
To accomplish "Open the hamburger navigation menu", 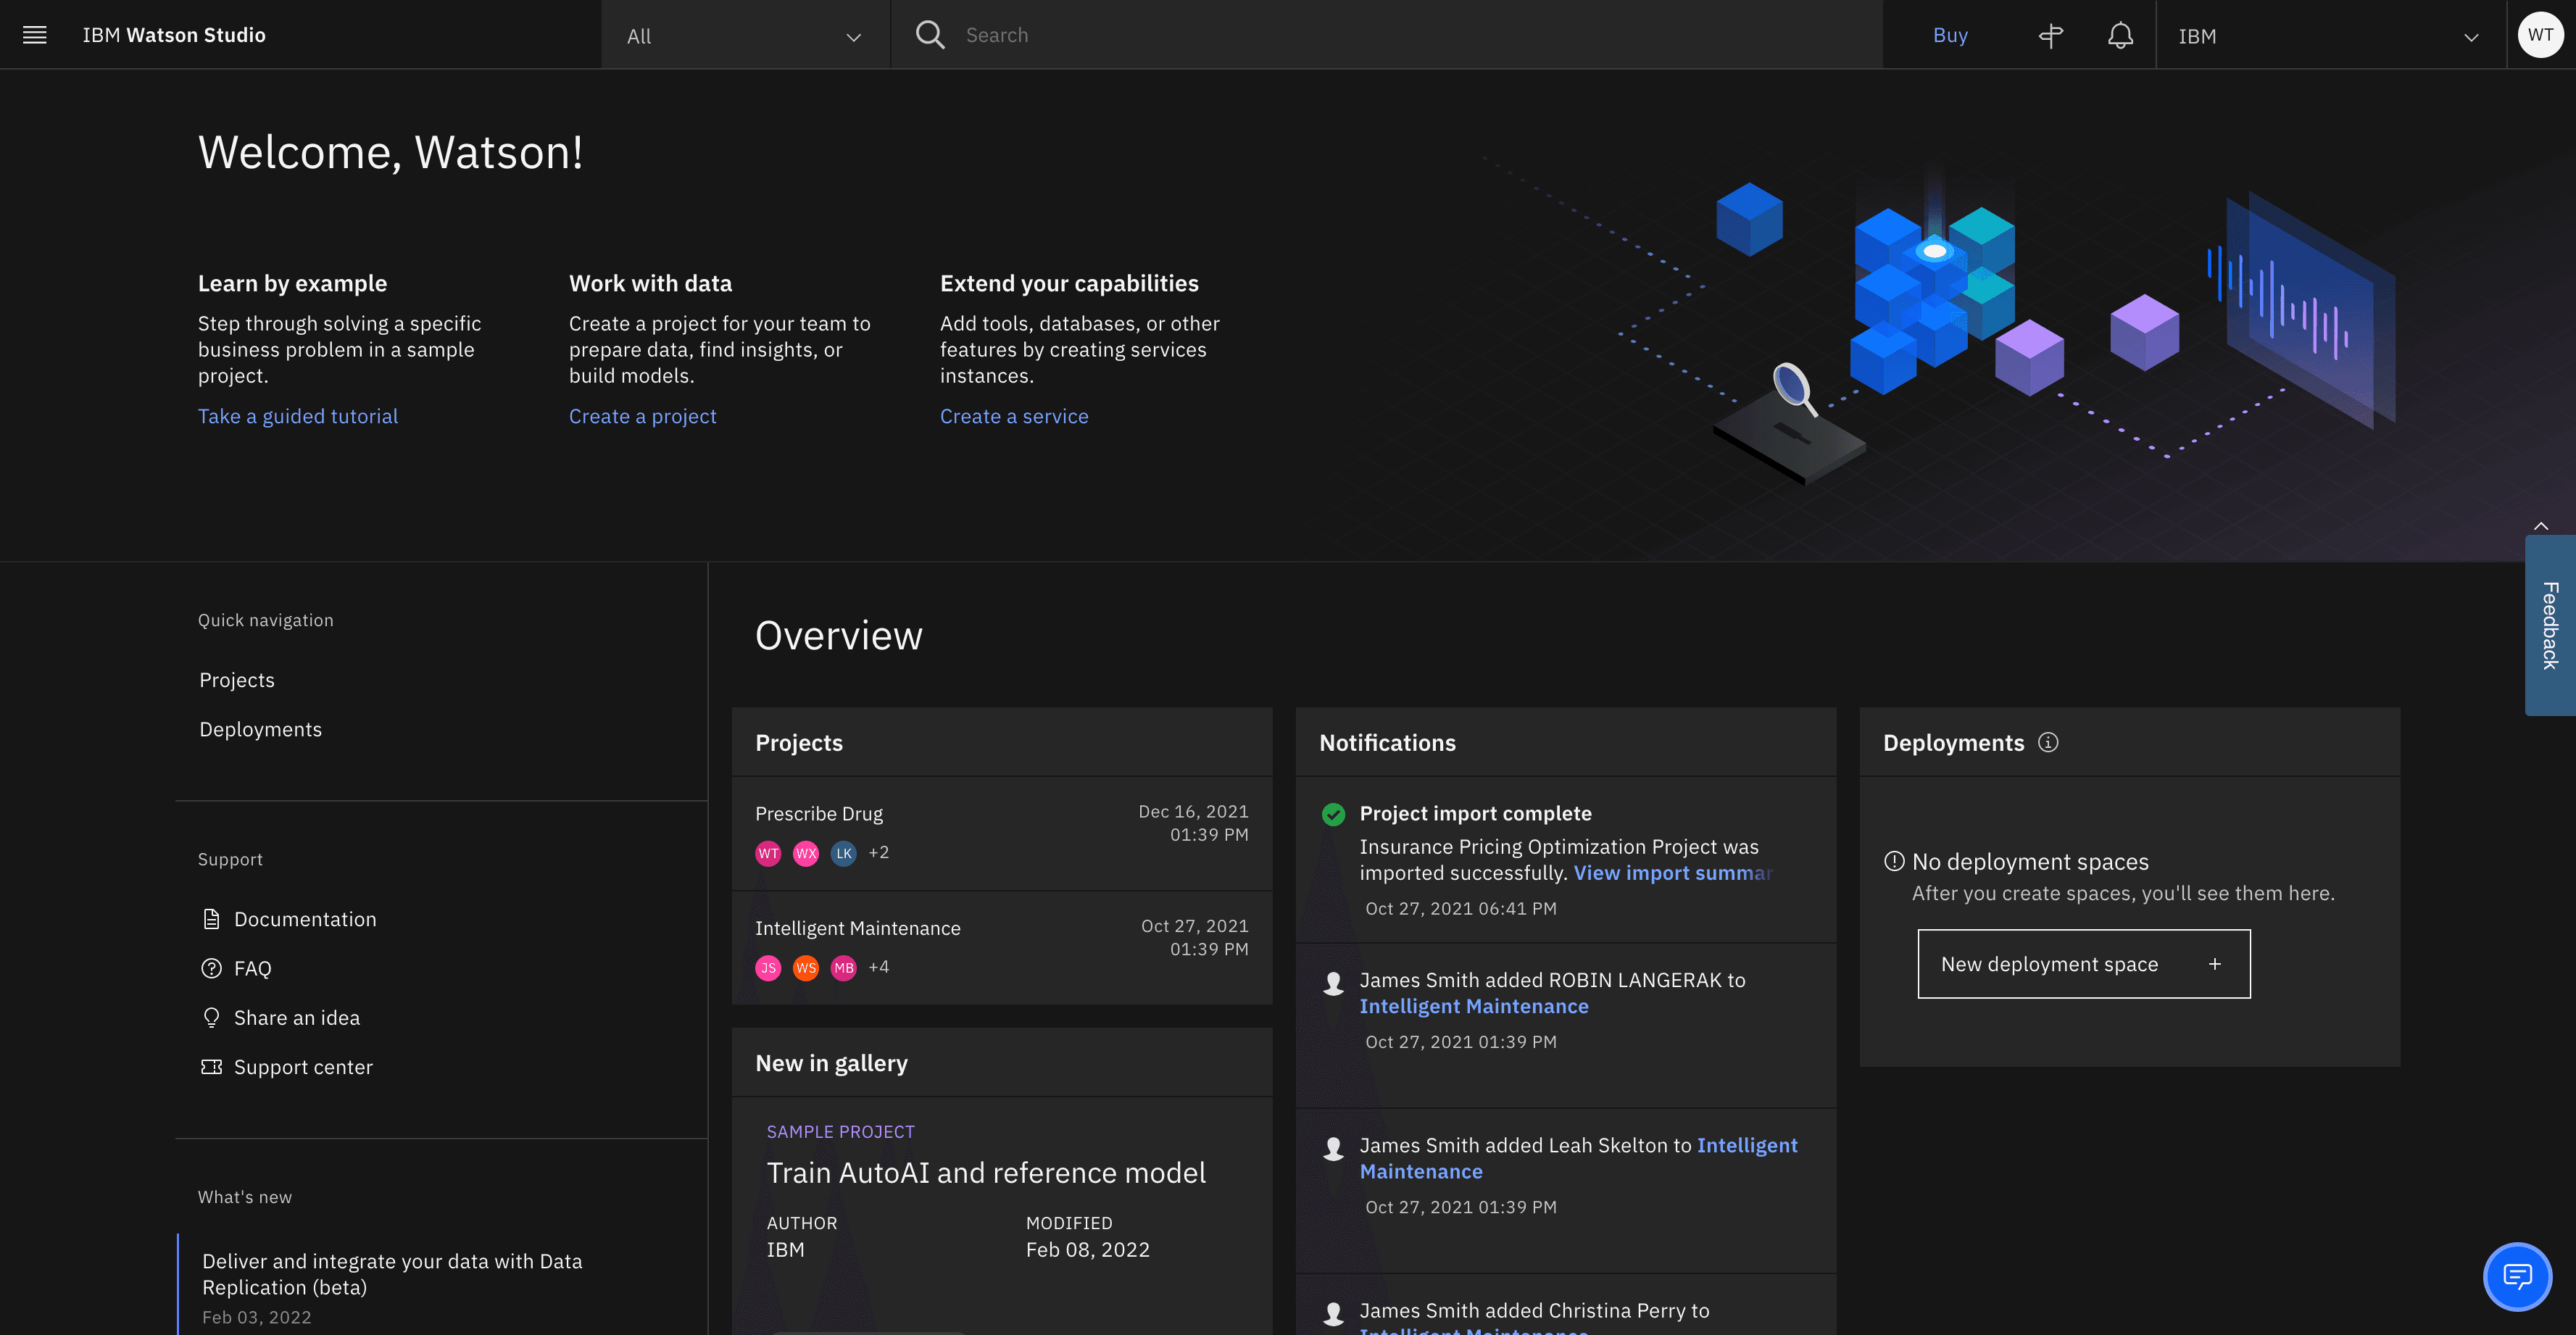I will click(x=35, y=35).
